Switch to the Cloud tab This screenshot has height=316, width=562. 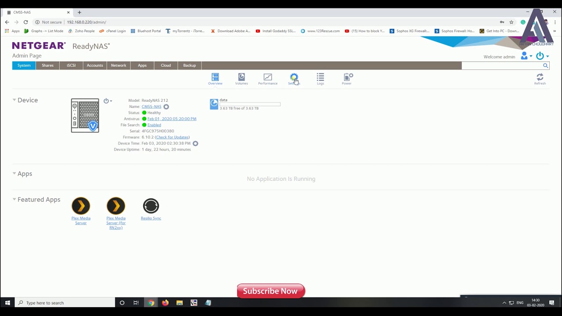166,65
